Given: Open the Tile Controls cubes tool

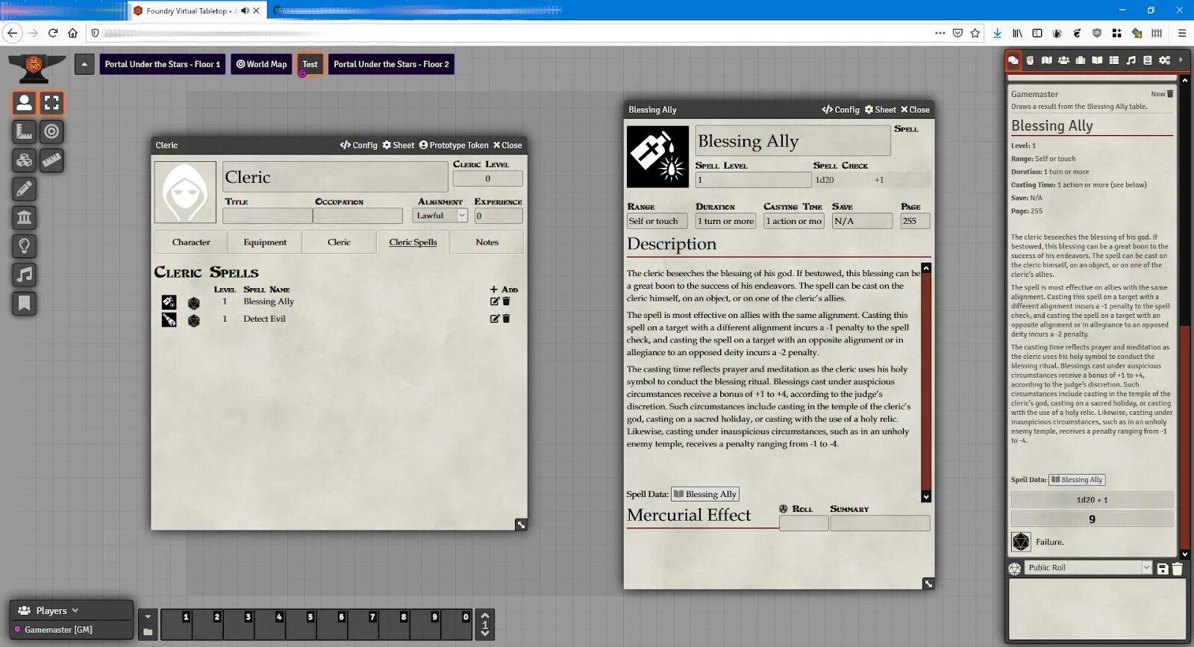Looking at the screenshot, I should point(24,160).
